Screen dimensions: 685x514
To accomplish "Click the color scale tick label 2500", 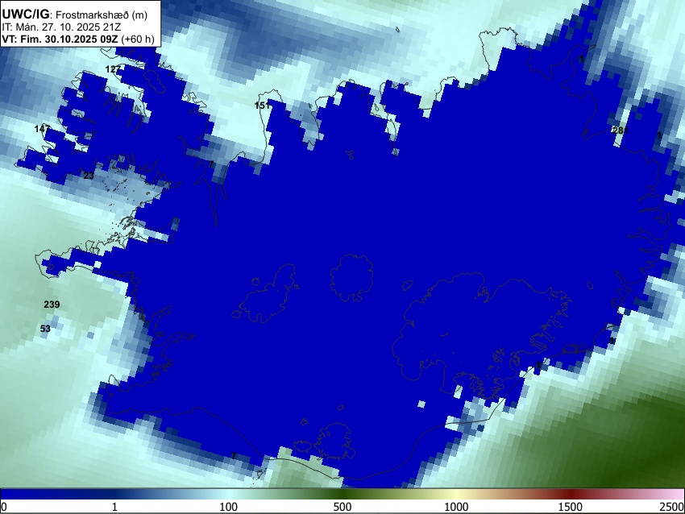I will (672, 507).
